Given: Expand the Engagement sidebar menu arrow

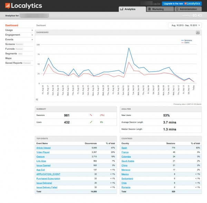Looking at the screenshot, I should pyautogui.click(x=32, y=35).
